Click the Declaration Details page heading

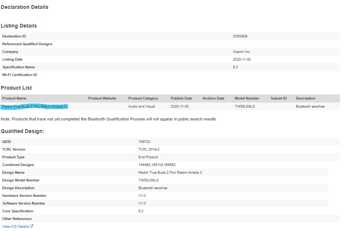pos(25,7)
